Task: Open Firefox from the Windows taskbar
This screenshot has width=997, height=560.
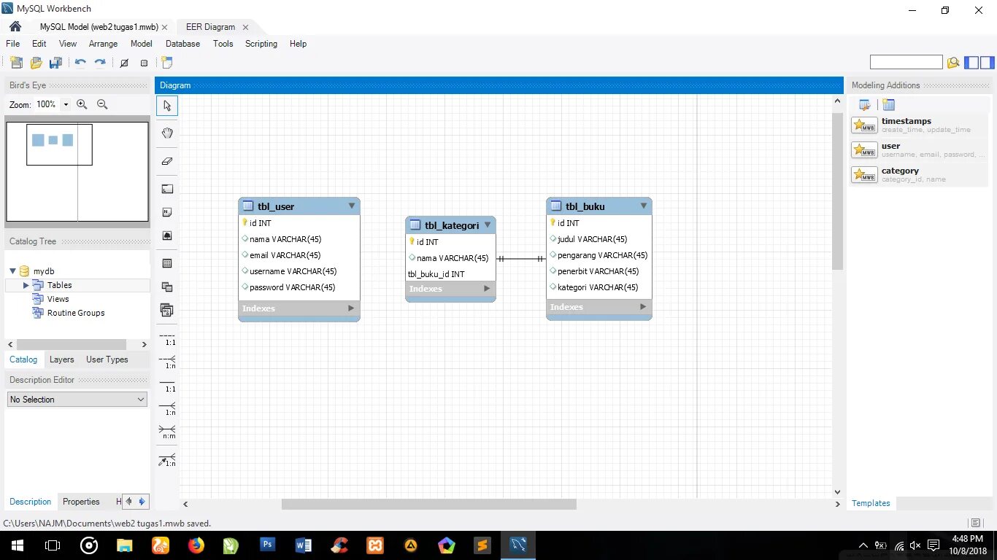Action: [x=196, y=545]
